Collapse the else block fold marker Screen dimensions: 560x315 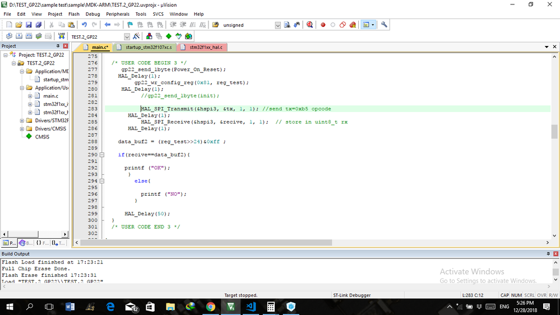tap(102, 181)
